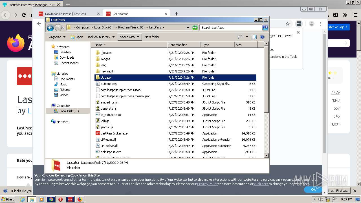Image resolution: width=361 pixels, height=203 pixels.
Task: Open Include in library dropdown
Action: [x=101, y=37]
